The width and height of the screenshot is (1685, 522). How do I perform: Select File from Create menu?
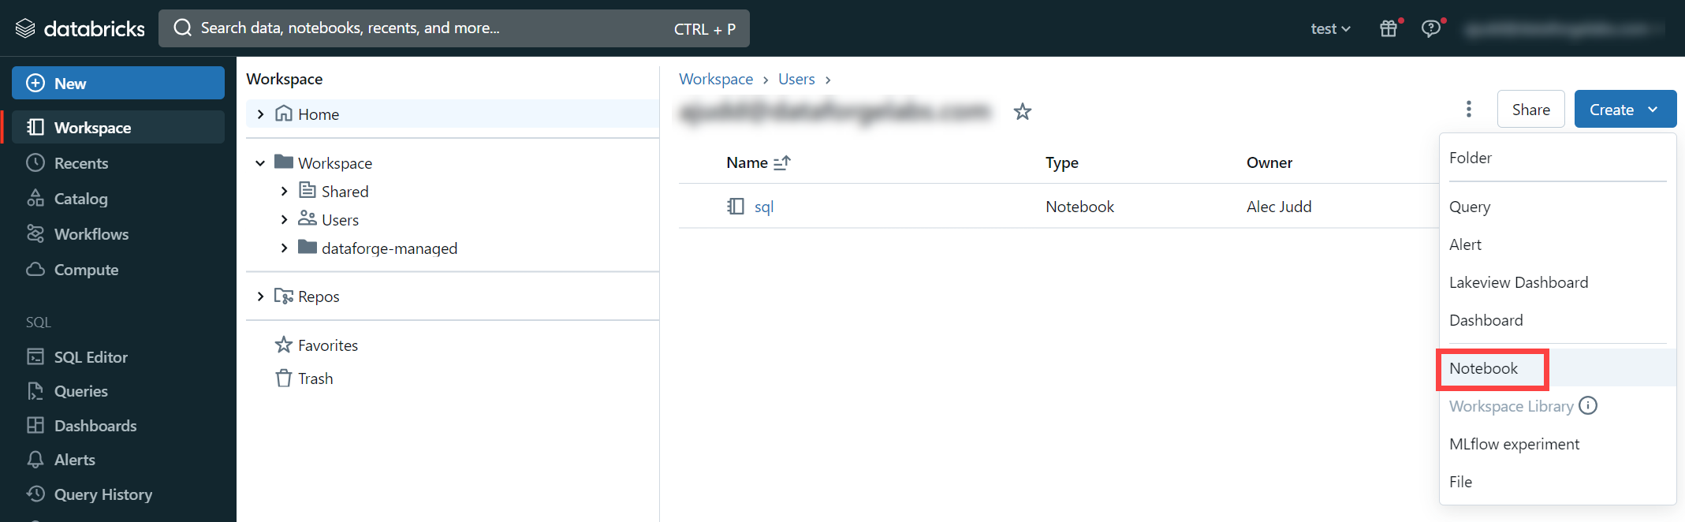[x=1557, y=482]
